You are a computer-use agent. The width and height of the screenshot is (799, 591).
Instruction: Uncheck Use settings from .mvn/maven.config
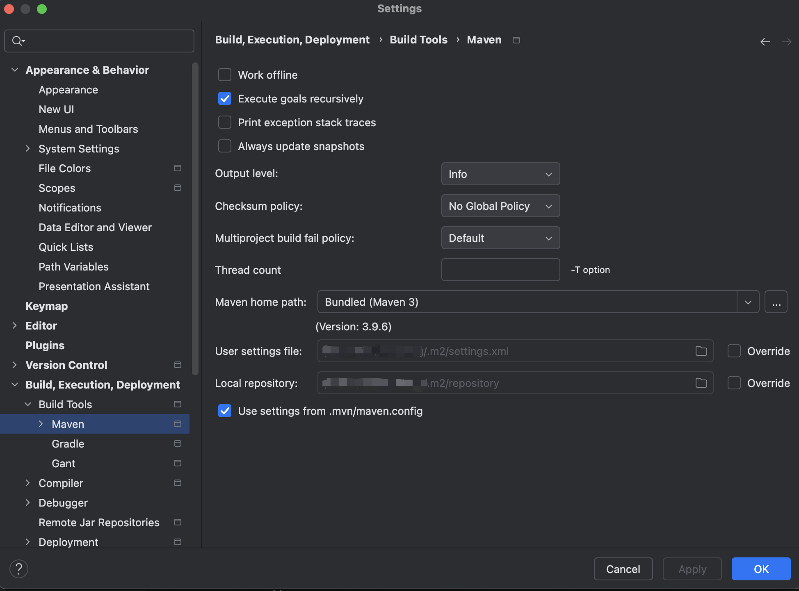225,411
